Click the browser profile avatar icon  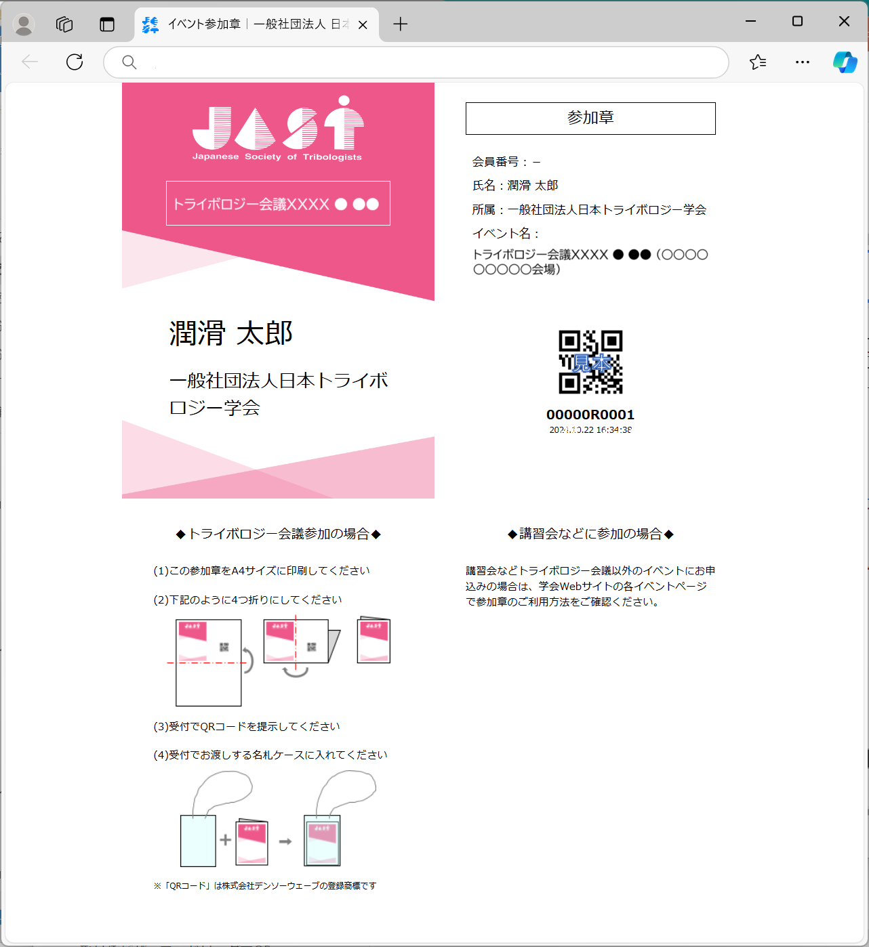pyautogui.click(x=24, y=24)
